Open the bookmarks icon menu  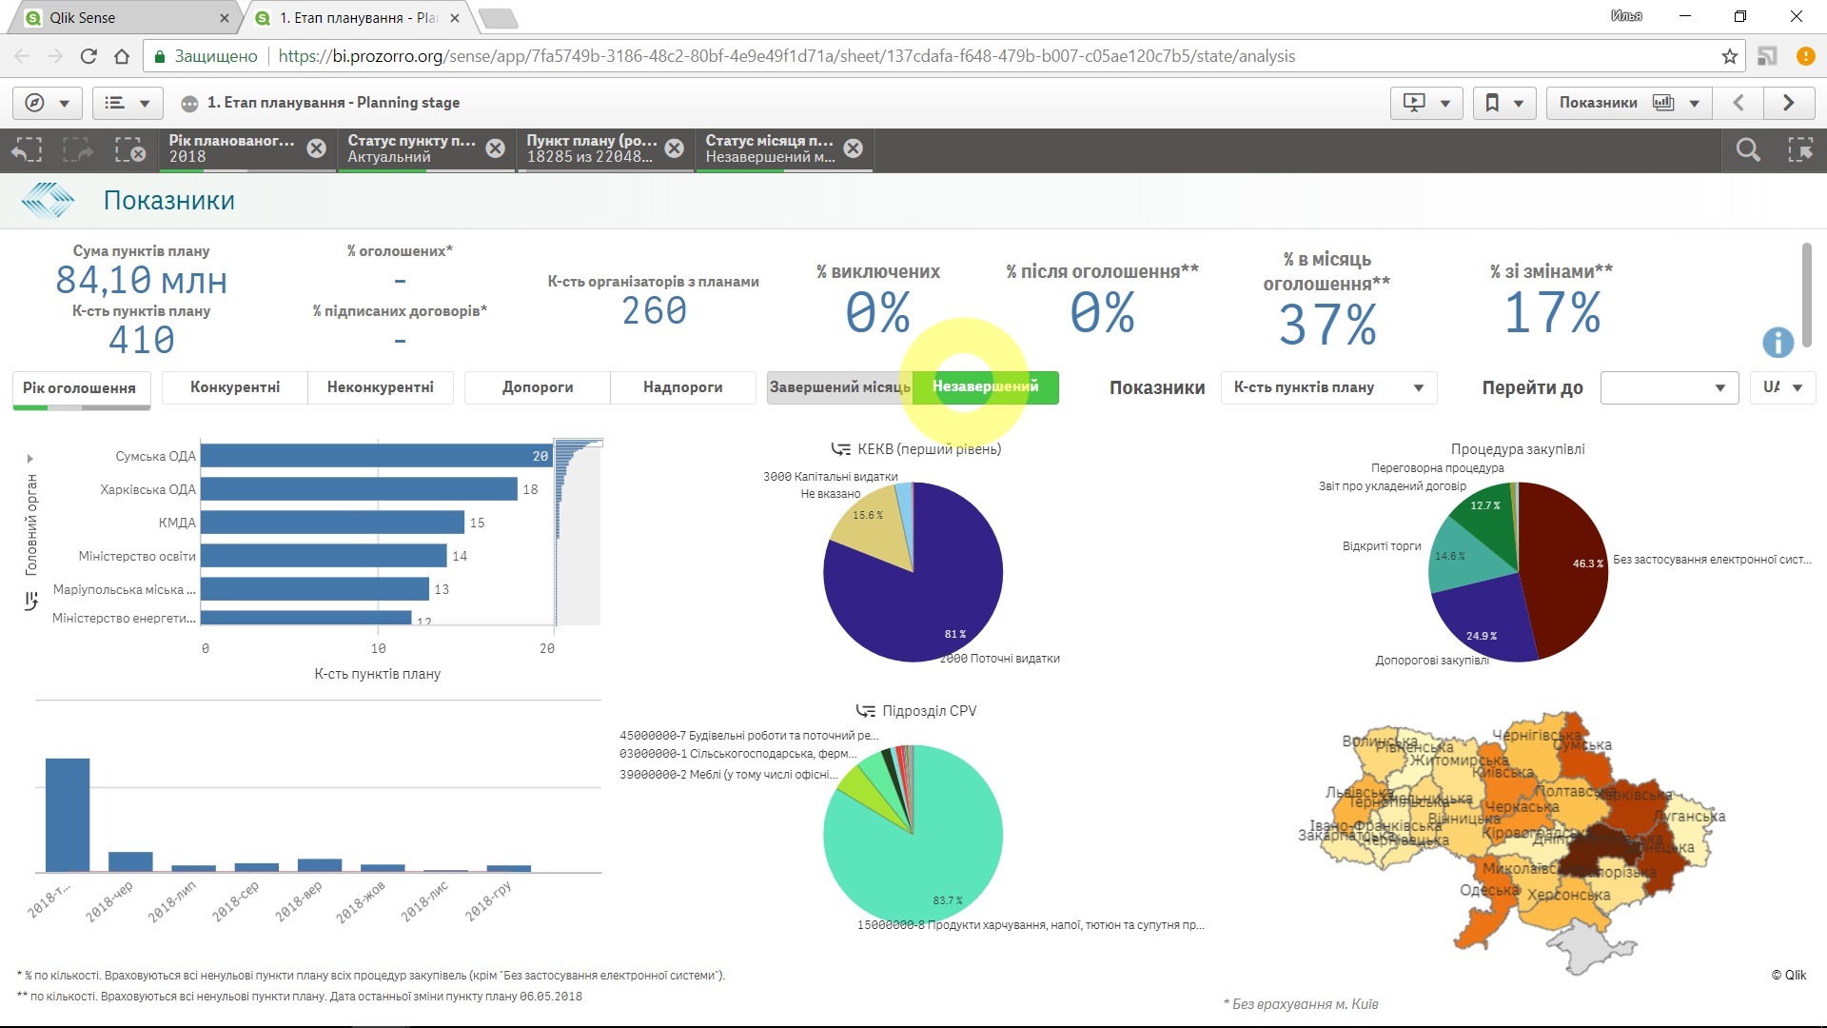click(1503, 103)
